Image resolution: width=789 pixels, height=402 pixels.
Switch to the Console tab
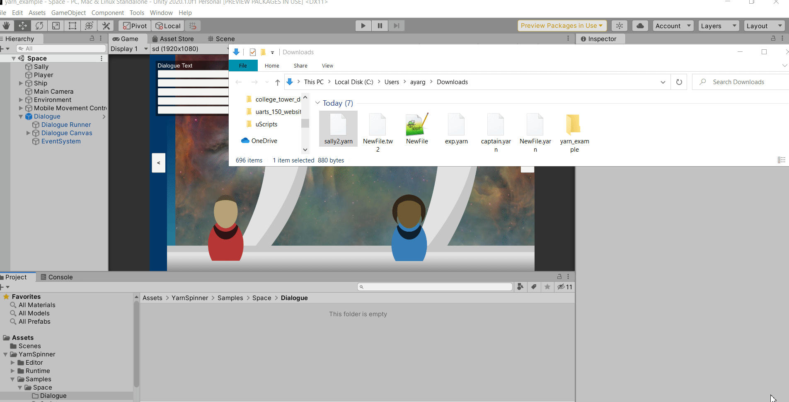(57, 277)
